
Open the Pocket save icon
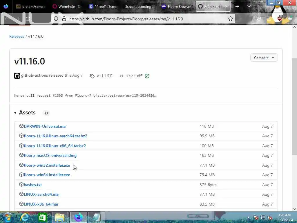[x=258, y=19]
